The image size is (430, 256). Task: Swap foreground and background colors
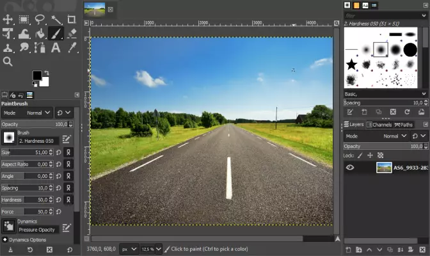click(x=47, y=73)
